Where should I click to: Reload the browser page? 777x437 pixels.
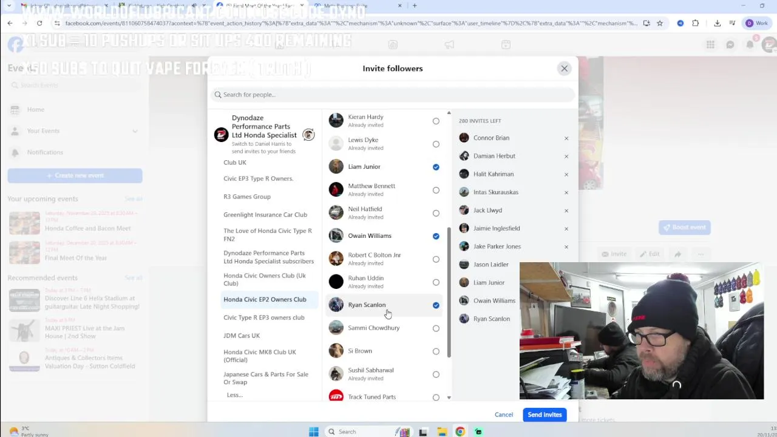click(x=39, y=23)
